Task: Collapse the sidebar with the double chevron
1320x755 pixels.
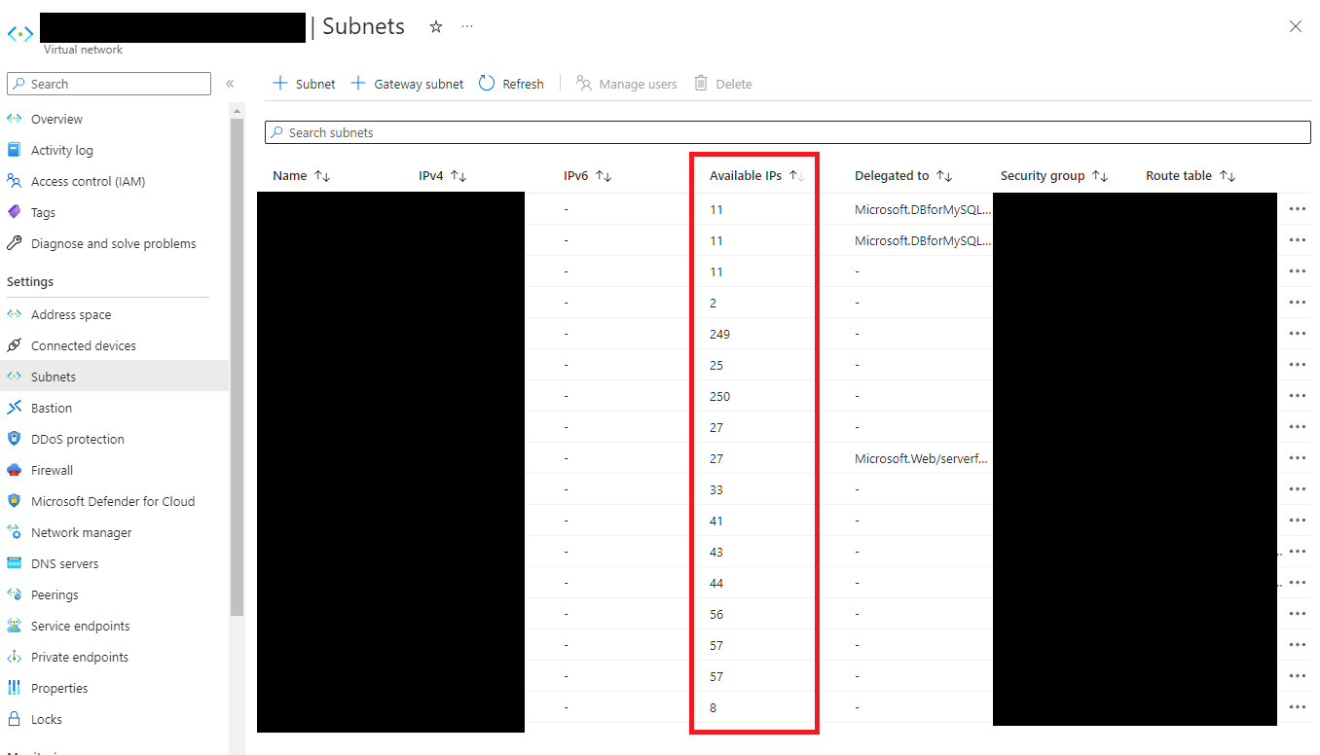Action: pyautogui.click(x=231, y=83)
